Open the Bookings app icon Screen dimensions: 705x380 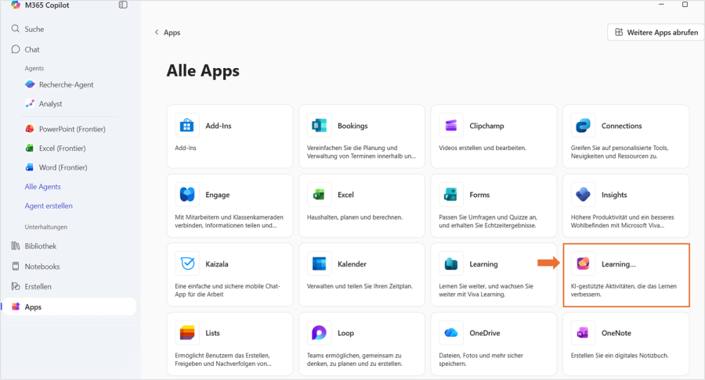pyautogui.click(x=320, y=126)
